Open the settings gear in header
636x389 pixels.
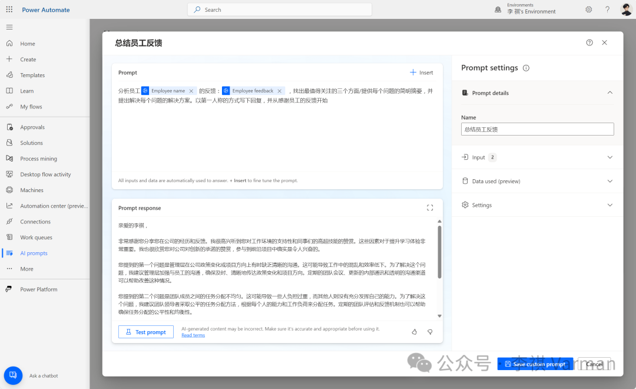pos(588,9)
